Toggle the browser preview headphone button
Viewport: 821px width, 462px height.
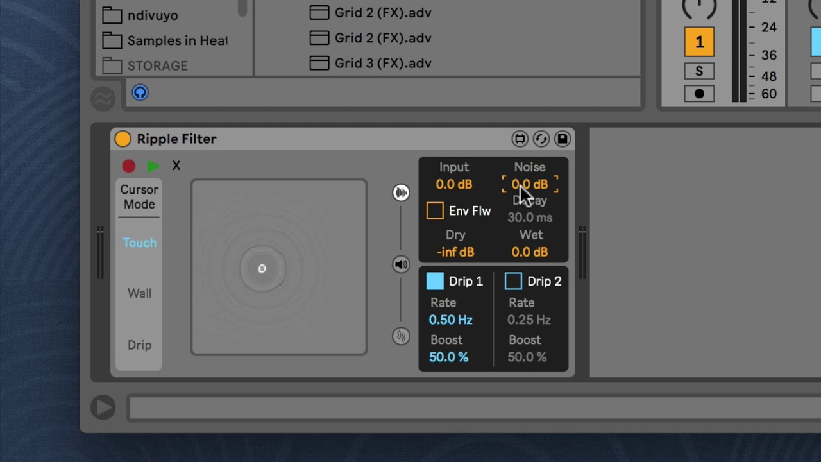click(x=140, y=93)
